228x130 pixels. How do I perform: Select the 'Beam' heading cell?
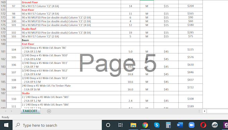click(71, 40)
